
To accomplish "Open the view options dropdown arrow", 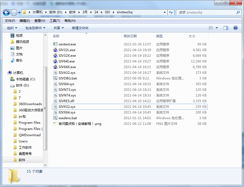I will [x=217, y=28].
